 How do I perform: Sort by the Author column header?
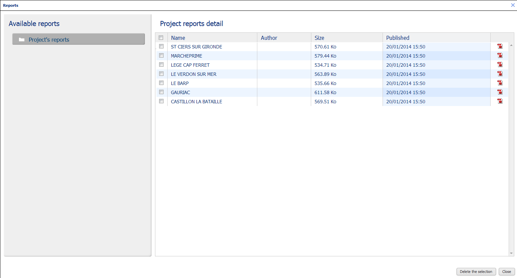284,38
